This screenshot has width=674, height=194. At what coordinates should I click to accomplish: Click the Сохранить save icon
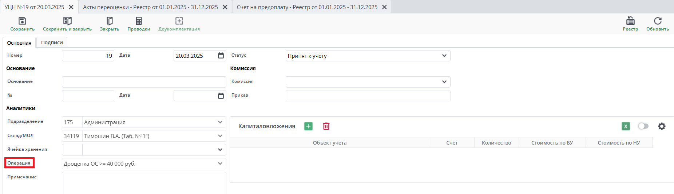pos(22,21)
